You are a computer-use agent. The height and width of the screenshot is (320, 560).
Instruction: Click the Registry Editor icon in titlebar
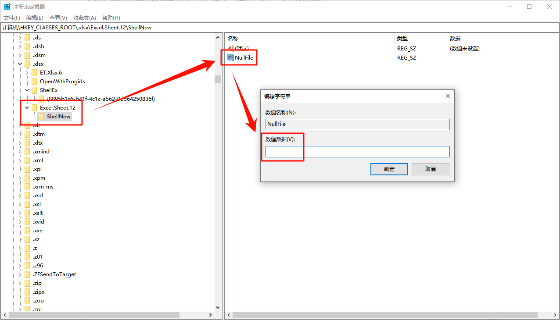tap(7, 7)
